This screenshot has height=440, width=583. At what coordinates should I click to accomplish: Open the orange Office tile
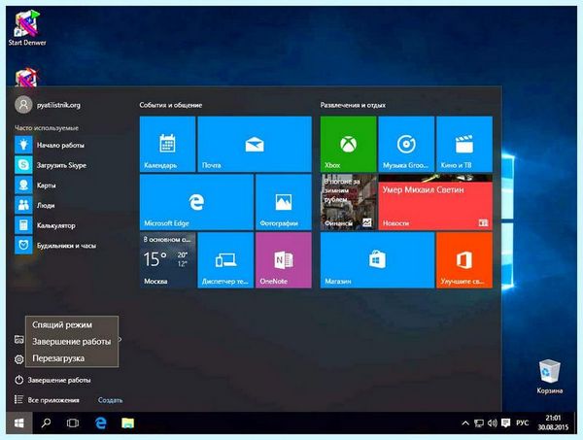click(464, 260)
